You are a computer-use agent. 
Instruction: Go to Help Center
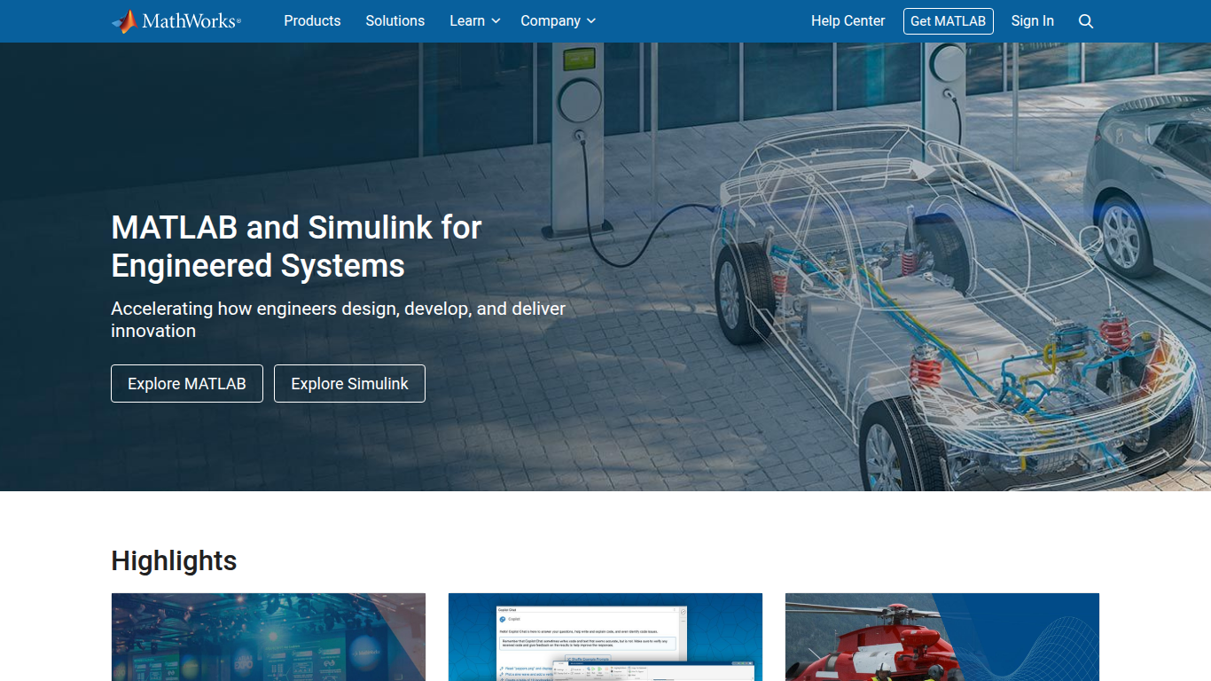click(x=848, y=20)
